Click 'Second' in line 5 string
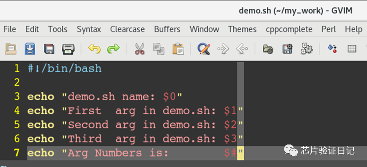This screenshot has width=367, height=167. (88, 125)
